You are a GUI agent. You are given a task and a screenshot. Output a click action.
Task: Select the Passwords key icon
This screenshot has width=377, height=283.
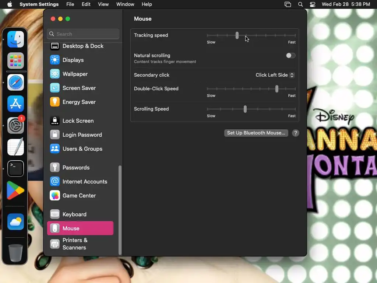click(55, 167)
